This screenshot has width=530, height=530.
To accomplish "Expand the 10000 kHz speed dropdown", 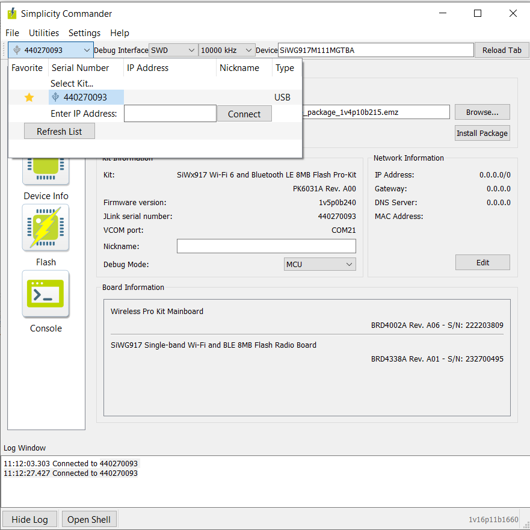I will (x=226, y=51).
